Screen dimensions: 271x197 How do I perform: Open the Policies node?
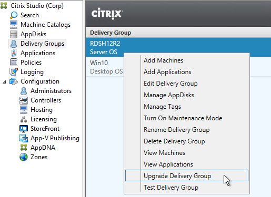[x=31, y=63]
